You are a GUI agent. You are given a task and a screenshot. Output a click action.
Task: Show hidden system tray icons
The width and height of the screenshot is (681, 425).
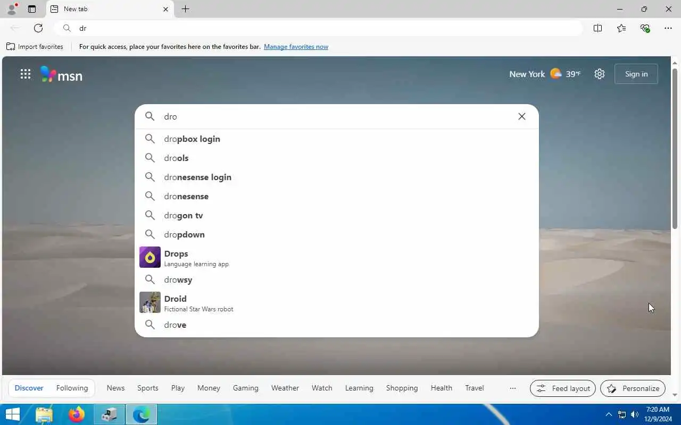click(609, 414)
